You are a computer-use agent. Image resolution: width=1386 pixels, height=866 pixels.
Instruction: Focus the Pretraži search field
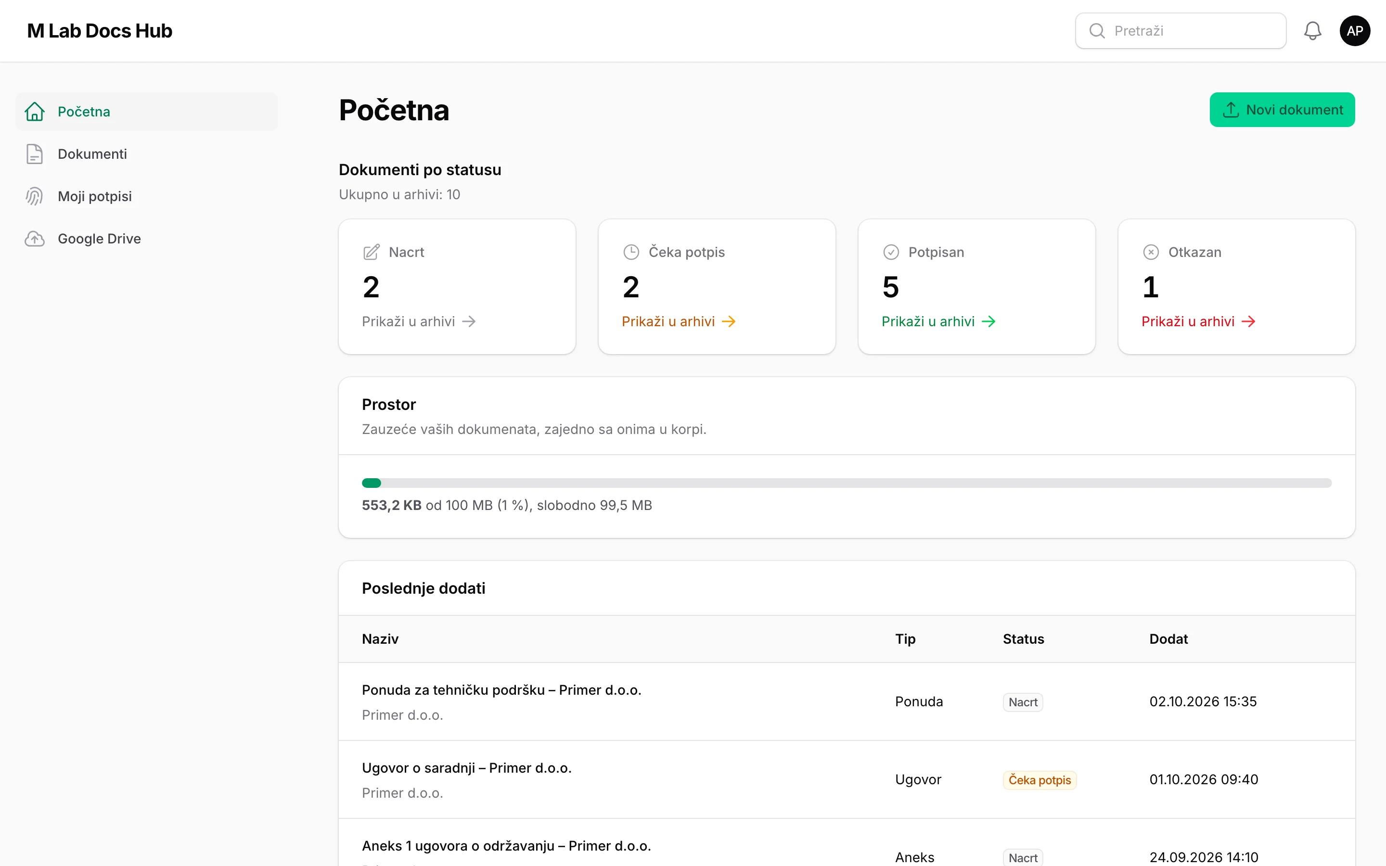[1181, 31]
